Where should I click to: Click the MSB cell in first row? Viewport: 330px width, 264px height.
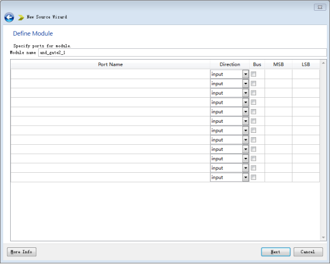pyautogui.click(x=278, y=74)
